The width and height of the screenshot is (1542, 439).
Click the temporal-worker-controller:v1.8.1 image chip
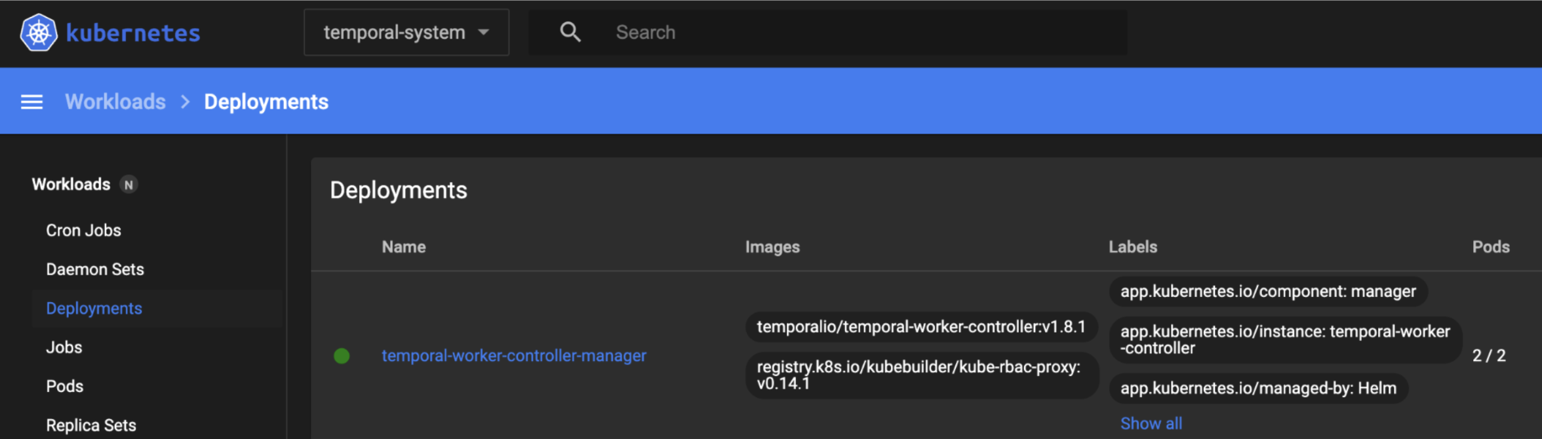tap(921, 327)
